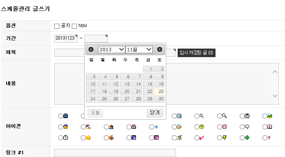Choose day 15 in the calendar

[x=148, y=84]
